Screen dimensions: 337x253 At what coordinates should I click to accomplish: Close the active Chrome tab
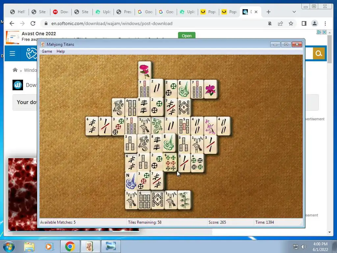pyautogui.click(x=256, y=12)
